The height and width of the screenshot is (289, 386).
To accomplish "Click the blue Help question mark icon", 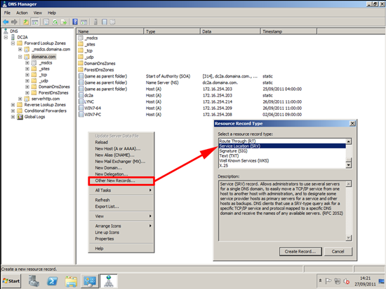I will [x=75, y=22].
